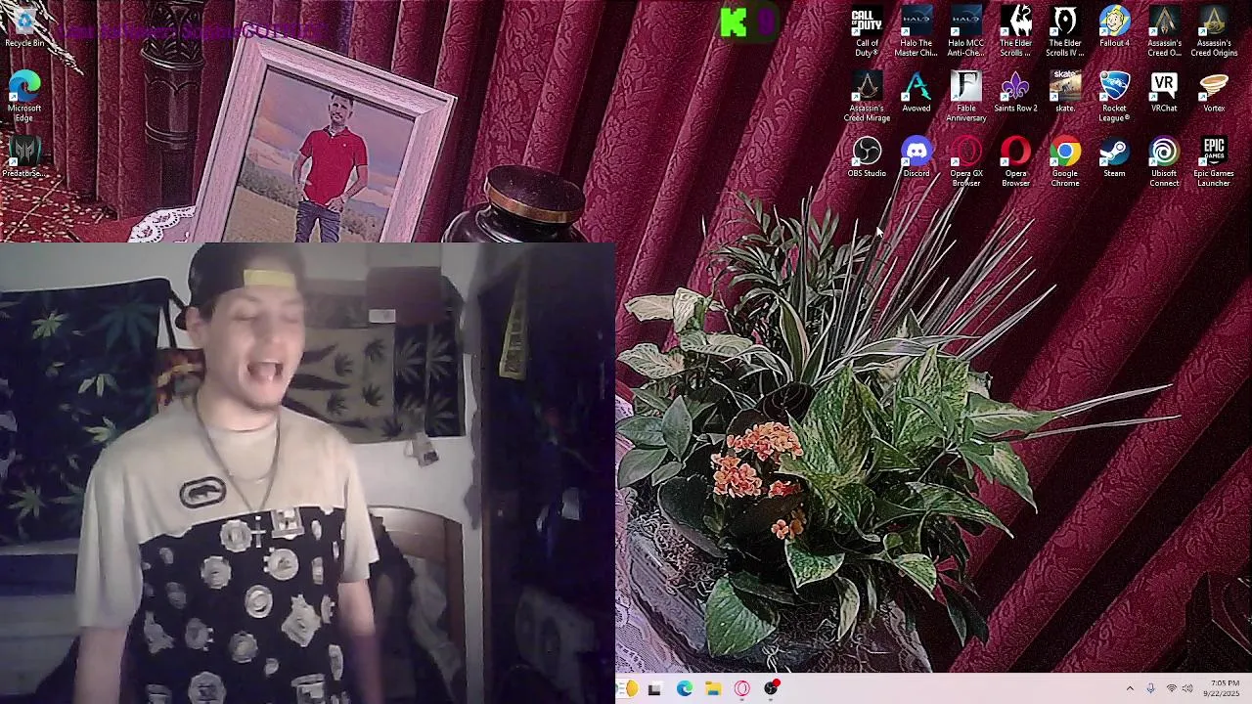Switch to Opera GX in the taskbar
The width and height of the screenshot is (1252, 704).
pyautogui.click(x=742, y=689)
